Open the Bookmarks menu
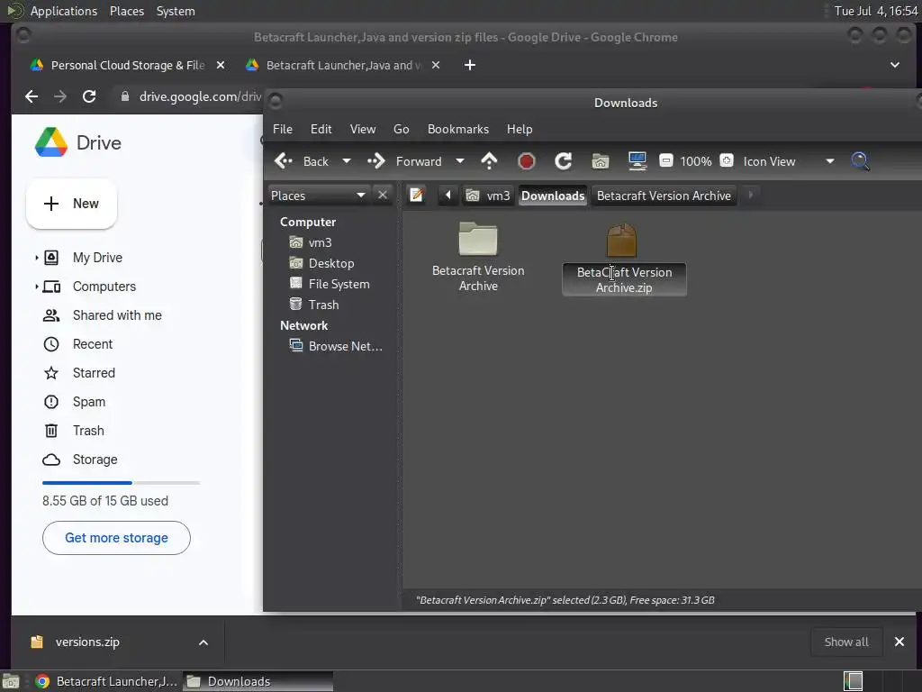 pos(458,129)
